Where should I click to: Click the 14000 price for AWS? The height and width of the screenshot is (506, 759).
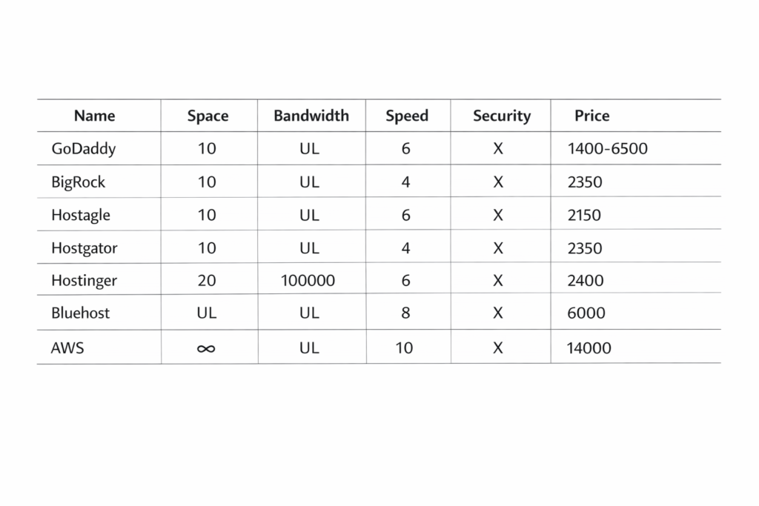tap(589, 347)
